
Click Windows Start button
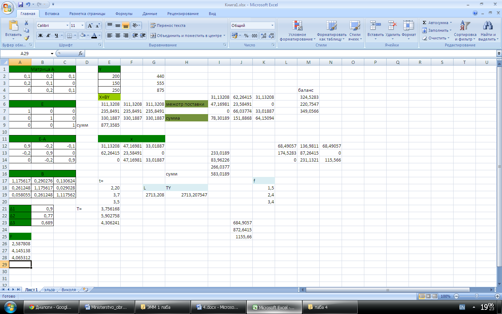(10, 307)
